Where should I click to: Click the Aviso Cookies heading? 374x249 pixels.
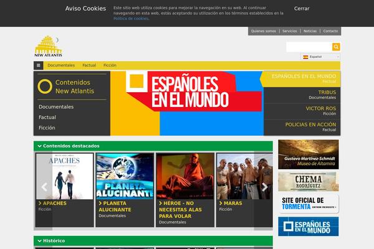(85, 9)
